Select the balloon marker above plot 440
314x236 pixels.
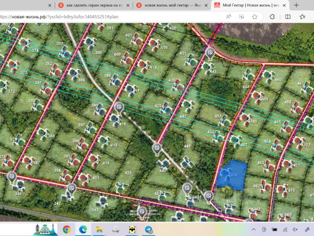[x=157, y=148]
